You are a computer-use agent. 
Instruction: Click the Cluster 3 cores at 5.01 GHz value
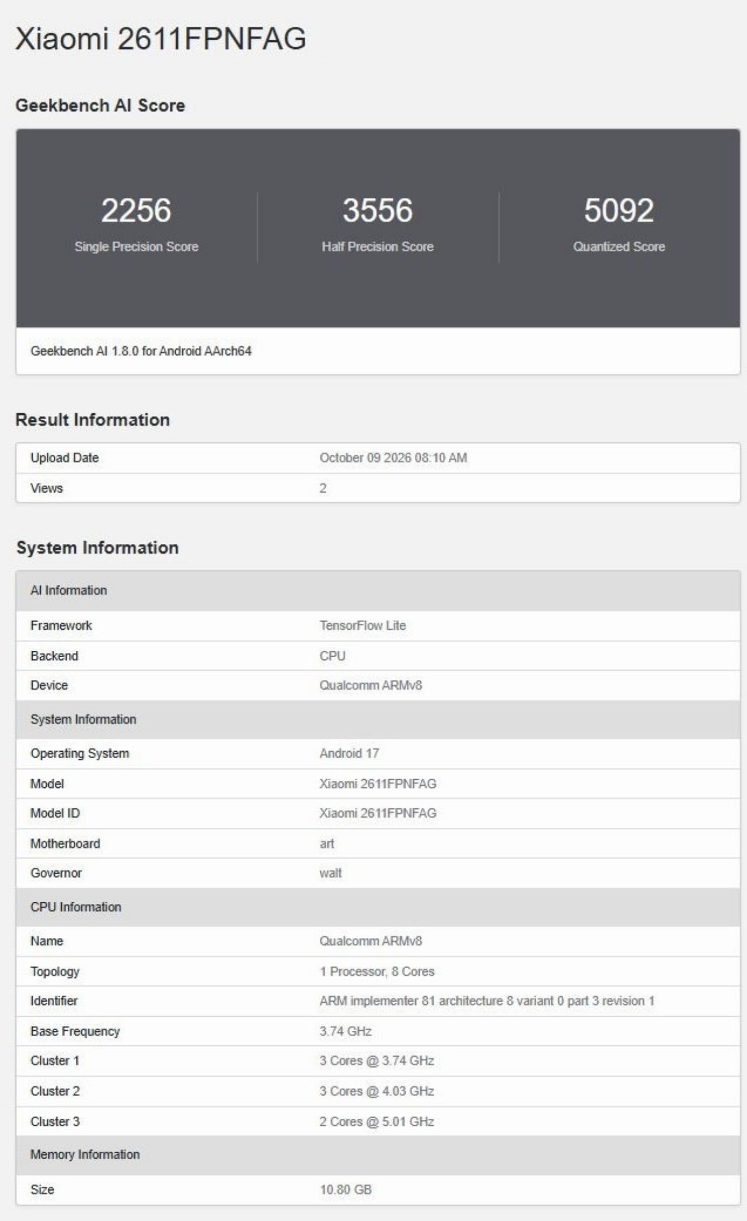376,1121
